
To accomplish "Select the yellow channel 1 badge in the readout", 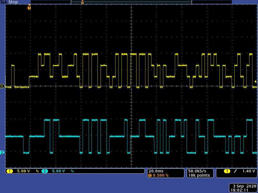I will pyautogui.click(x=9, y=171).
